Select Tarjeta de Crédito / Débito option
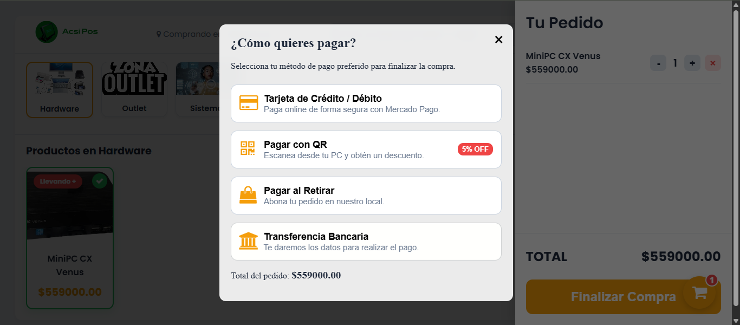The height and width of the screenshot is (325, 740). click(x=366, y=103)
